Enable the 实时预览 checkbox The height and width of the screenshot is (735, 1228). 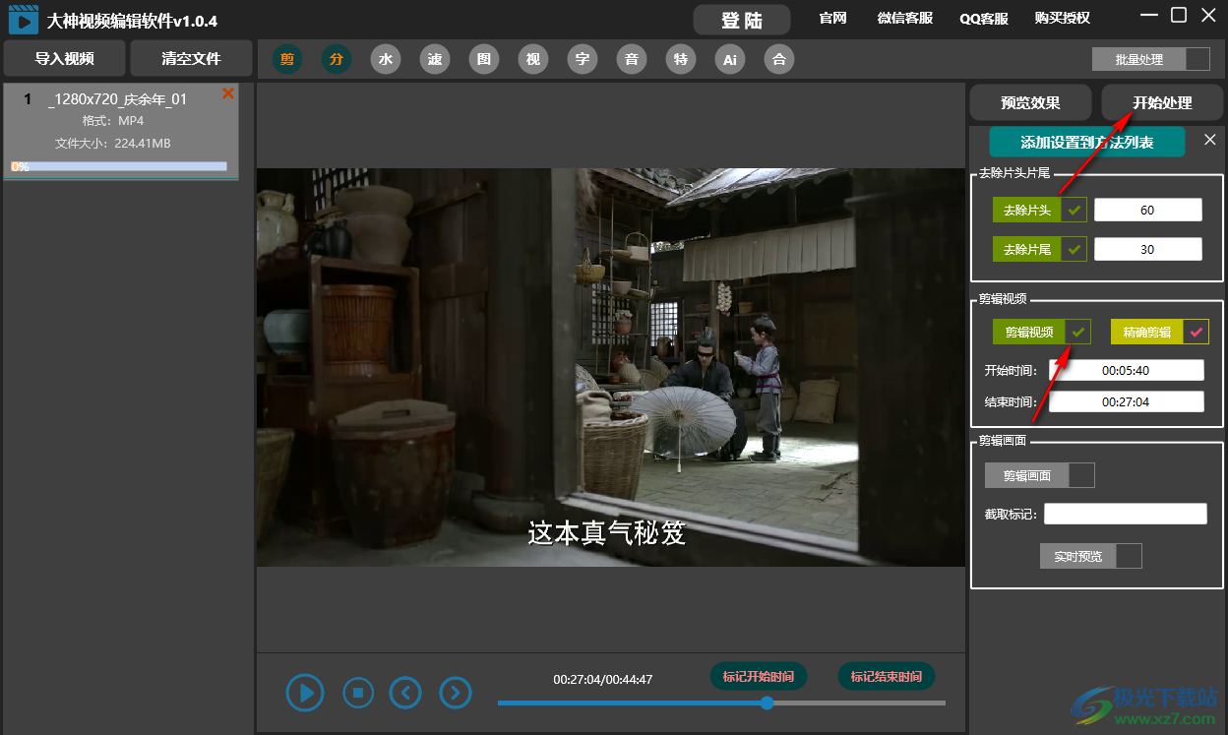1130,556
